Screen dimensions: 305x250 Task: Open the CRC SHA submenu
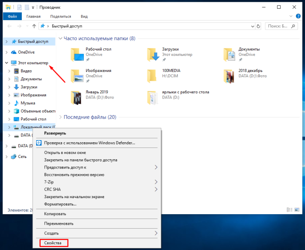(x=97, y=189)
